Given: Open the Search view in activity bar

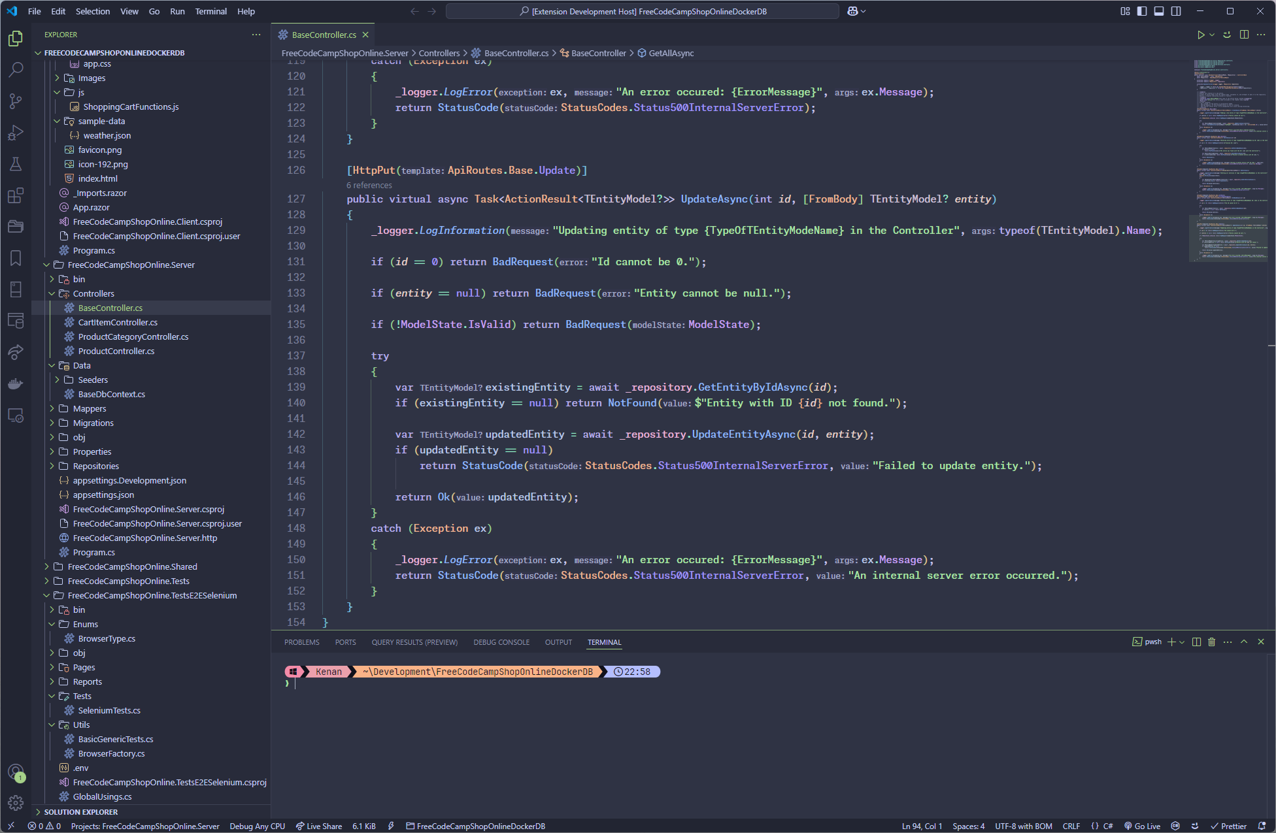Looking at the screenshot, I should tap(16, 69).
